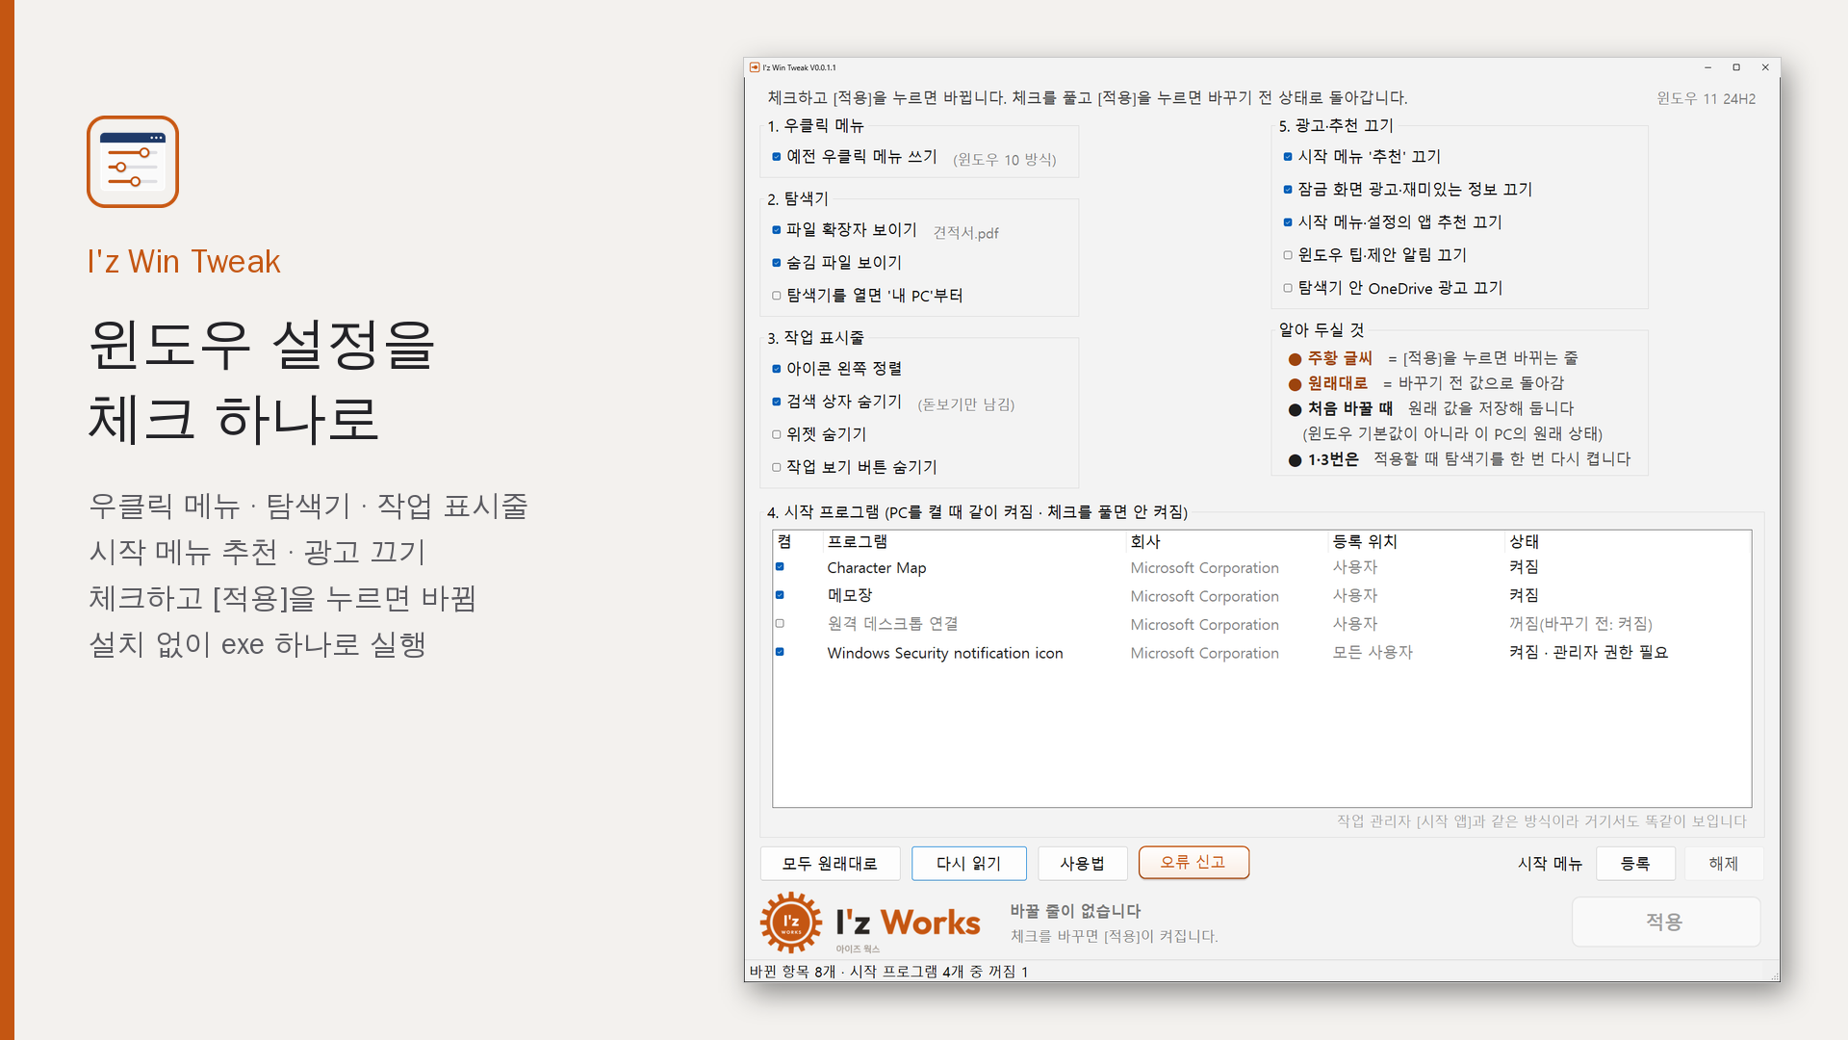Click 켜짐 · 관리자 권한 필요 status
Viewport: 1848px width, 1040px height.
coord(1588,653)
